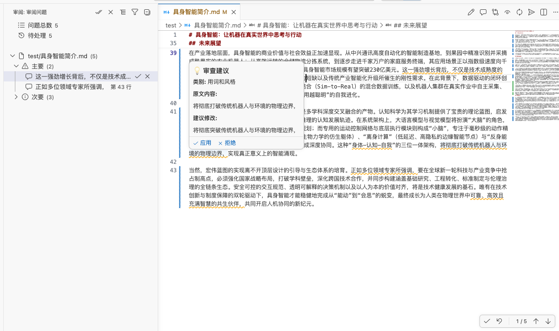Accept the selected issue with checkmark
The height and width of the screenshot is (331, 559).
(x=138, y=76)
